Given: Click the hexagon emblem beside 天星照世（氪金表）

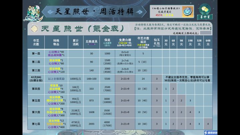Looking at the screenshot, I should [34, 29].
